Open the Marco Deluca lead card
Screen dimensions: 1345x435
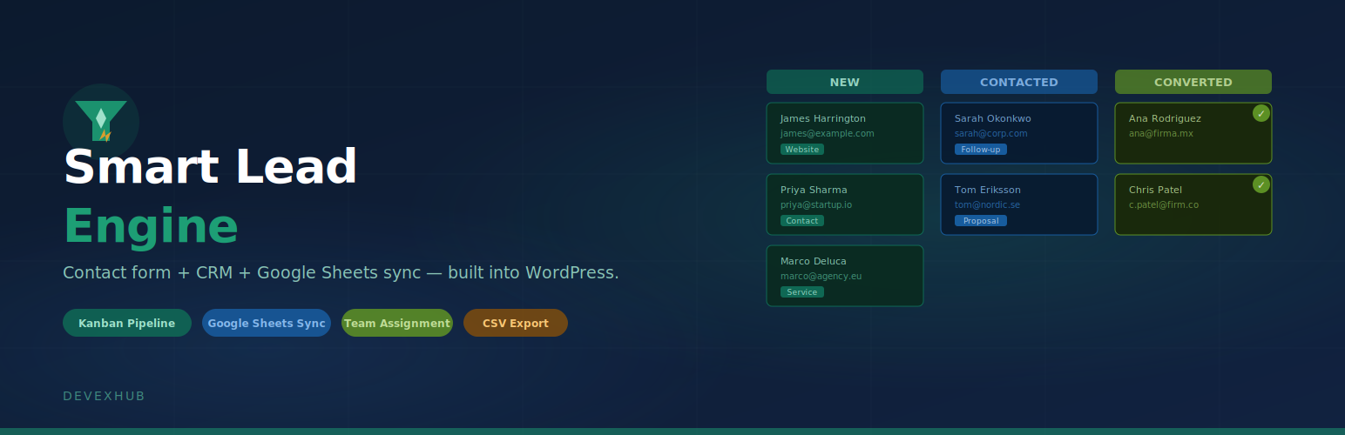coord(845,276)
